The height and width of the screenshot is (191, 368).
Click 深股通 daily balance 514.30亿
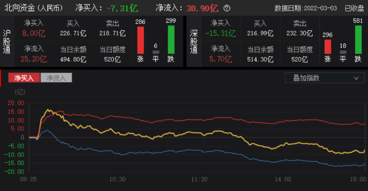tap(260, 59)
